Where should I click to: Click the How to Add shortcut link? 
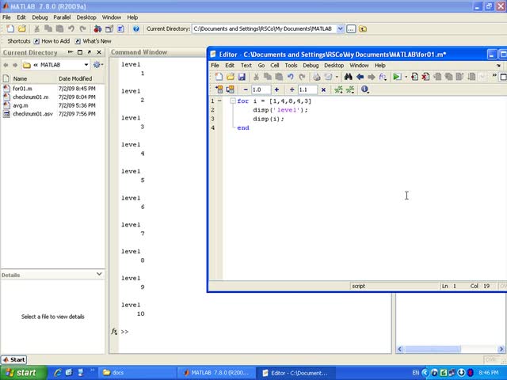coord(55,41)
